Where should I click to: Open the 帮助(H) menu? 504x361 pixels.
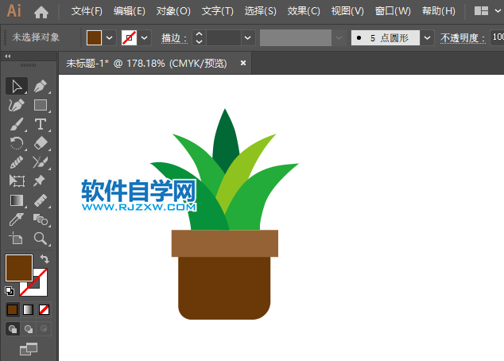(439, 11)
